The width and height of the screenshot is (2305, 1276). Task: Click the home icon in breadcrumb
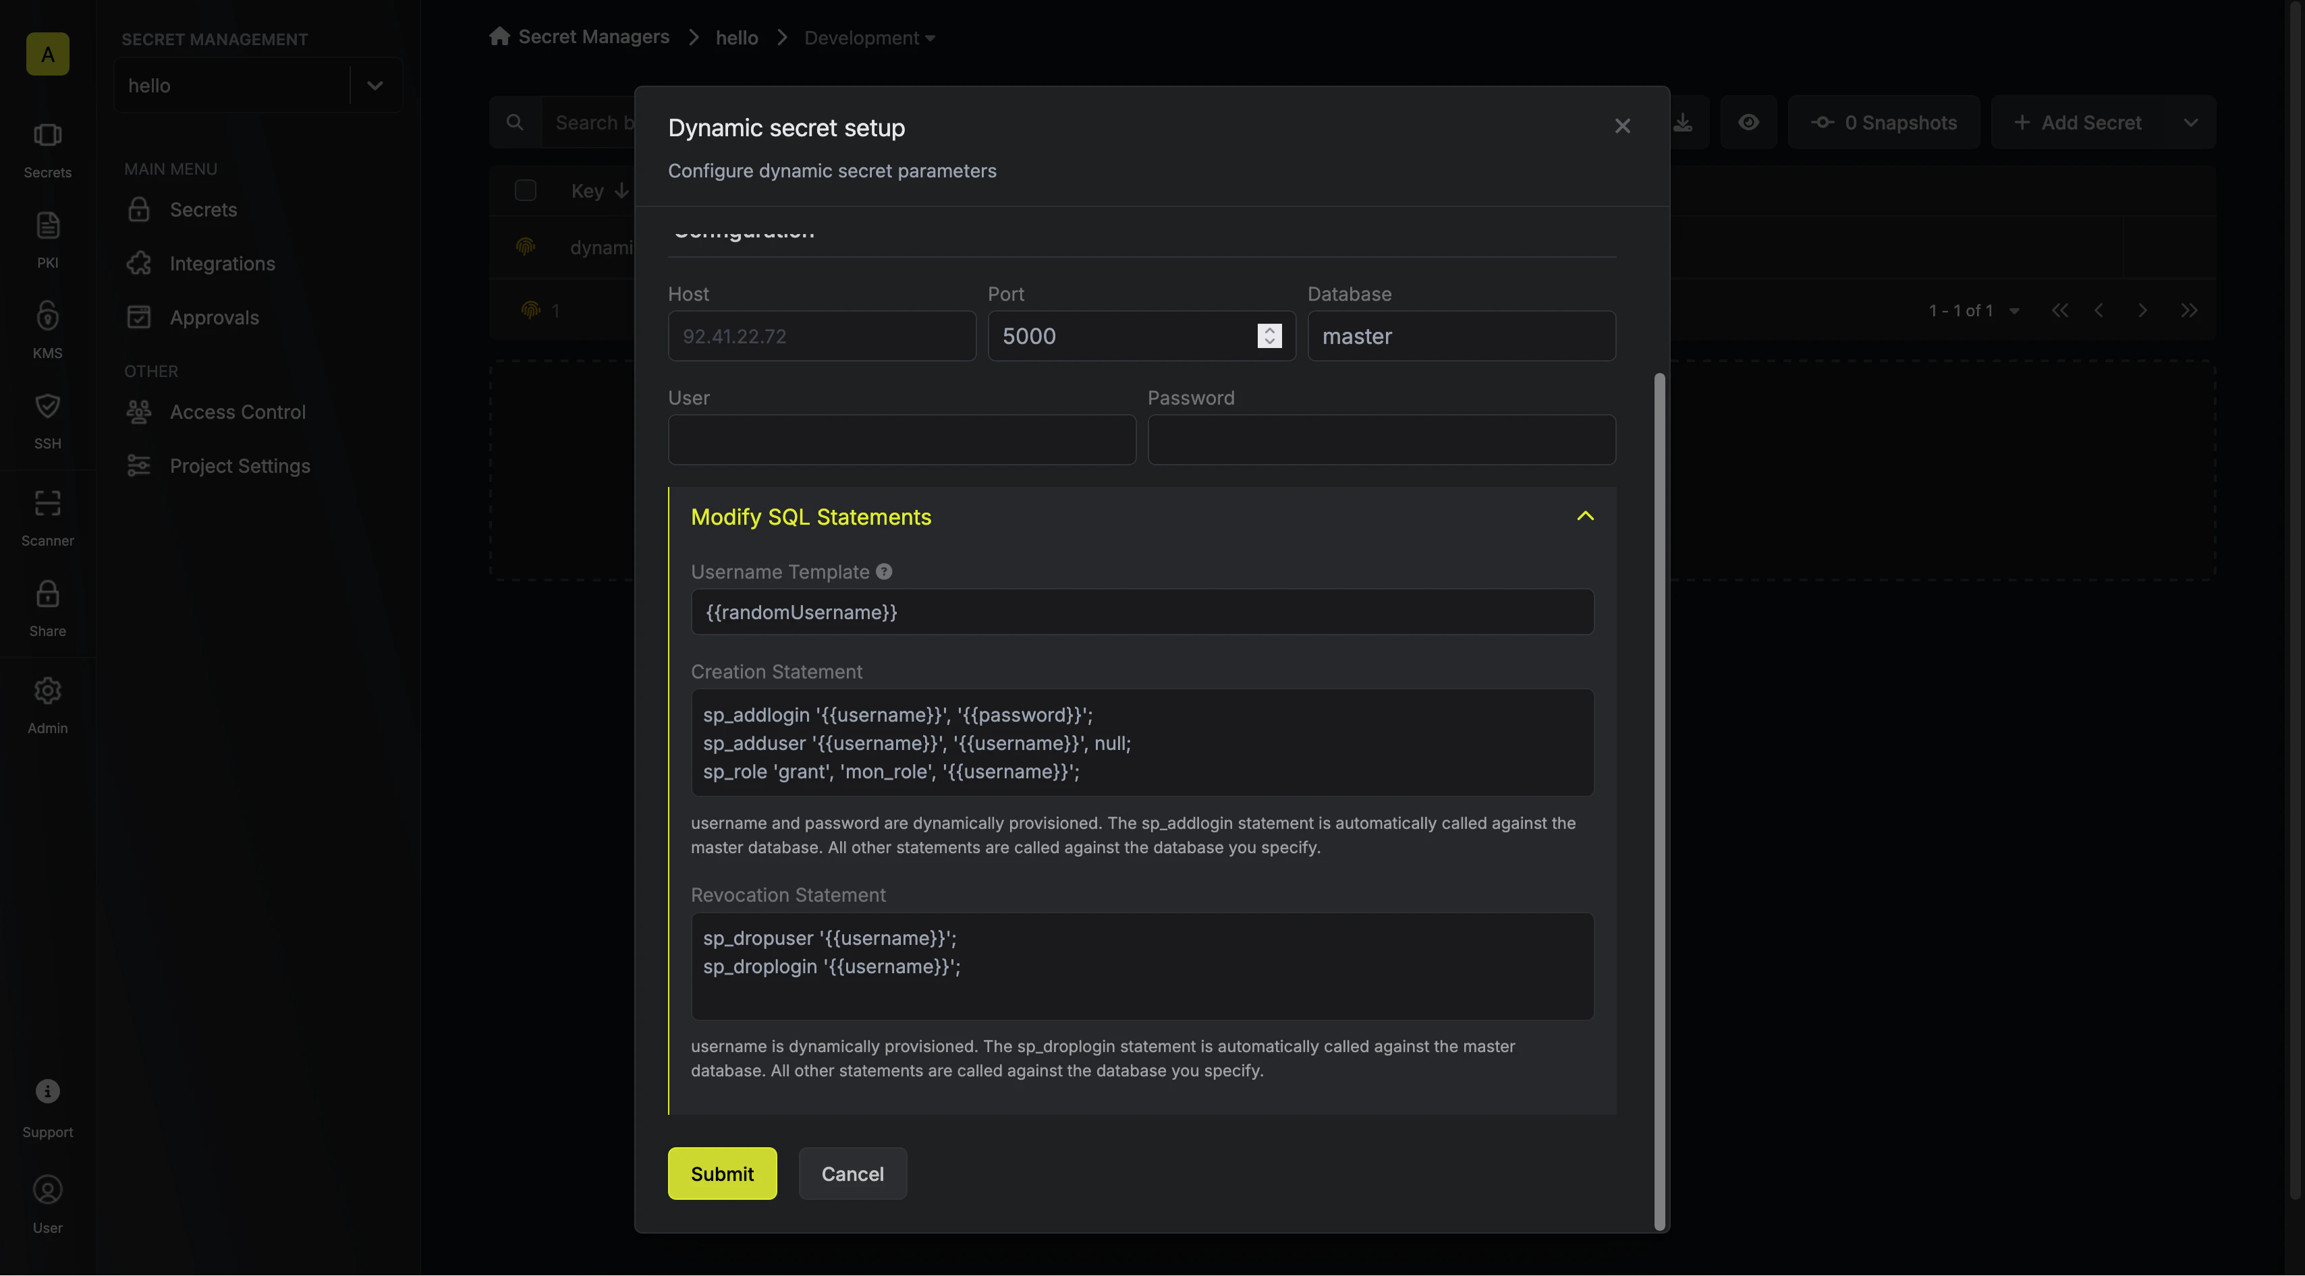pyautogui.click(x=499, y=36)
